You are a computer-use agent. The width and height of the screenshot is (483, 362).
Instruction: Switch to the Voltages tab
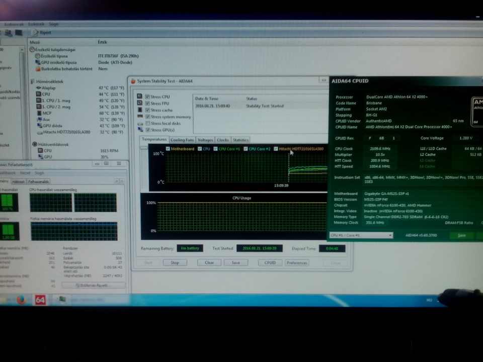pos(205,140)
